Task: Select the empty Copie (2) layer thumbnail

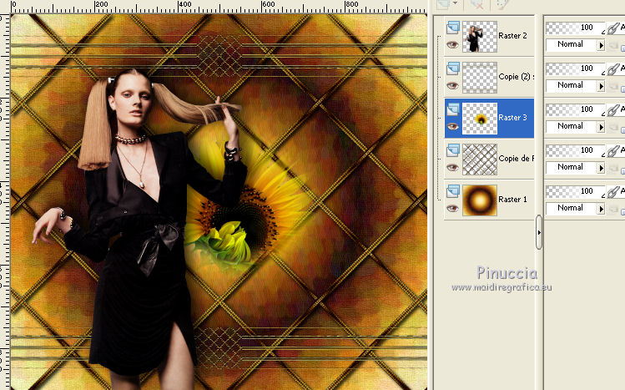Action: (x=480, y=78)
